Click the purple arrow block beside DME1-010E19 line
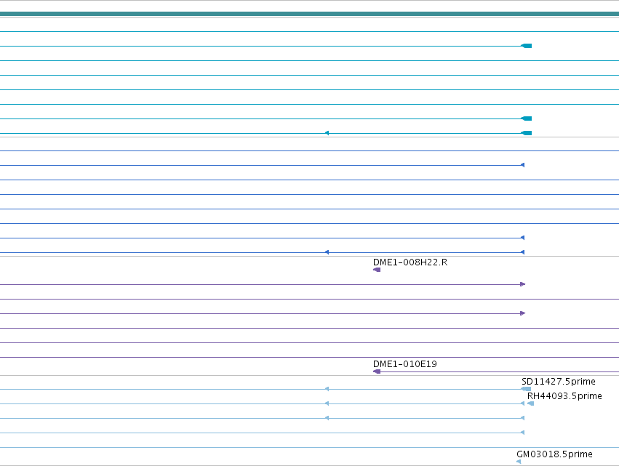The width and height of the screenshot is (619, 466). click(377, 371)
